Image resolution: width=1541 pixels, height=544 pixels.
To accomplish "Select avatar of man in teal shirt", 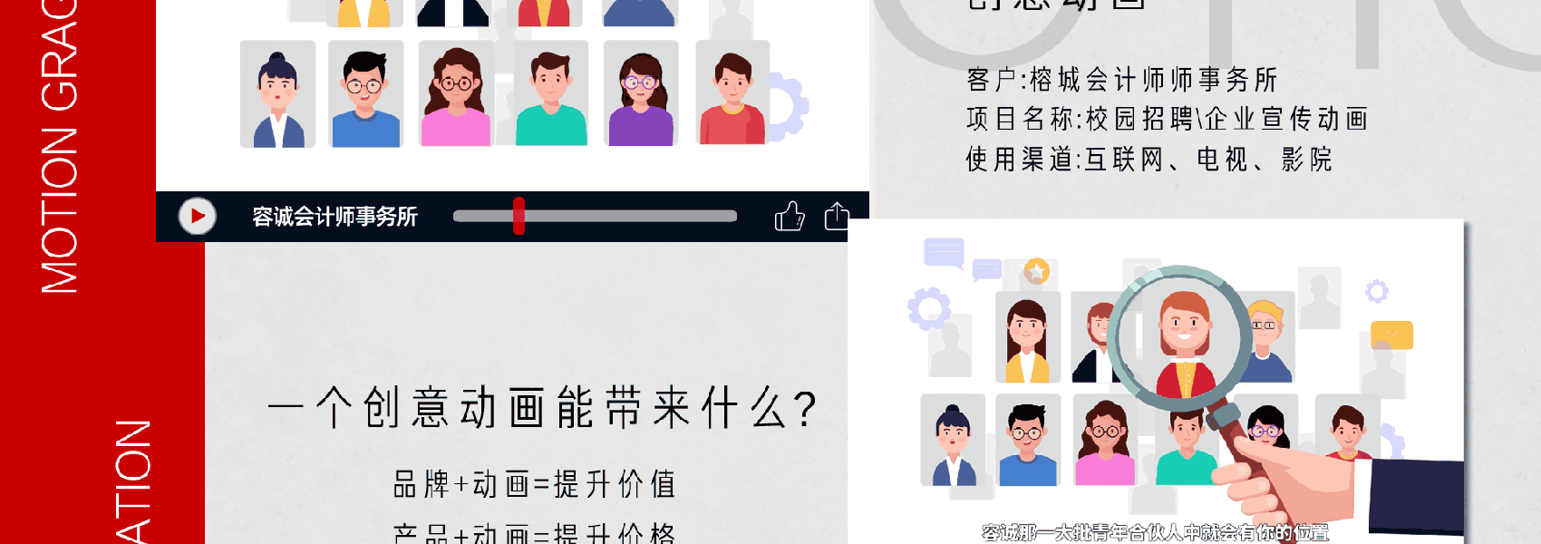I will (551, 93).
